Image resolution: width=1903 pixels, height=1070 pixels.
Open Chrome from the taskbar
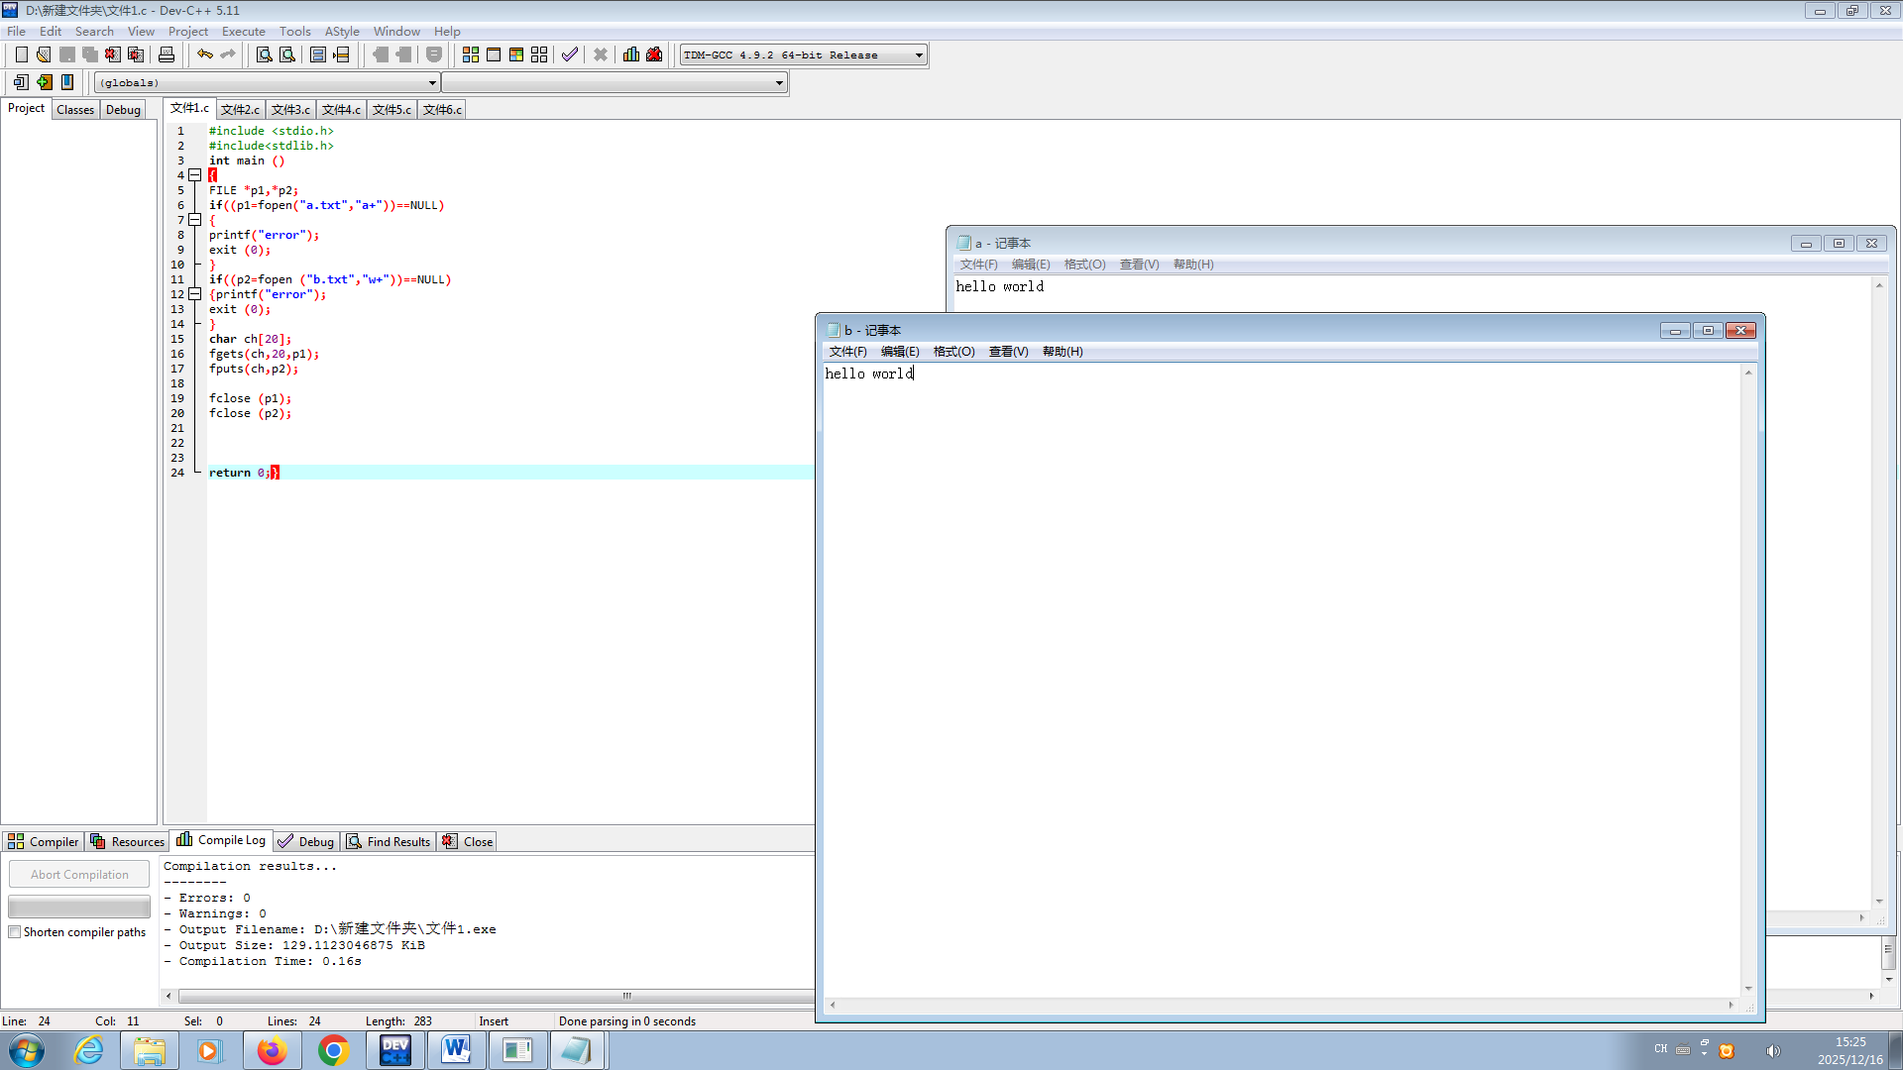(334, 1050)
